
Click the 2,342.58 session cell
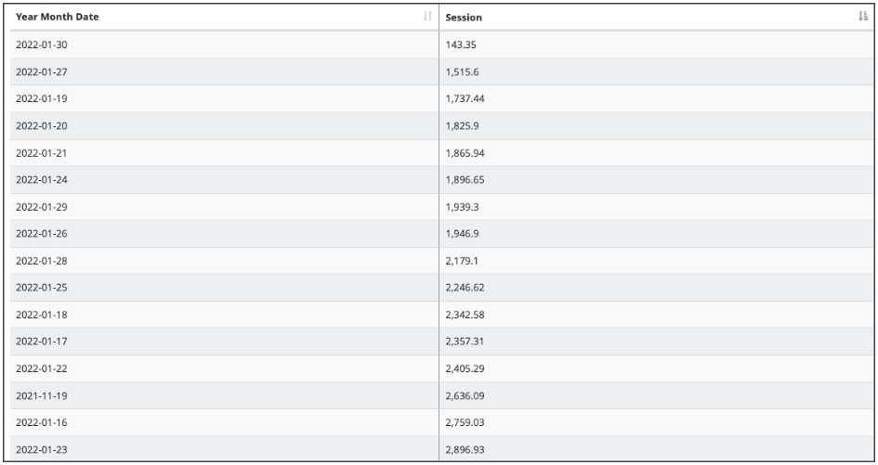point(465,315)
